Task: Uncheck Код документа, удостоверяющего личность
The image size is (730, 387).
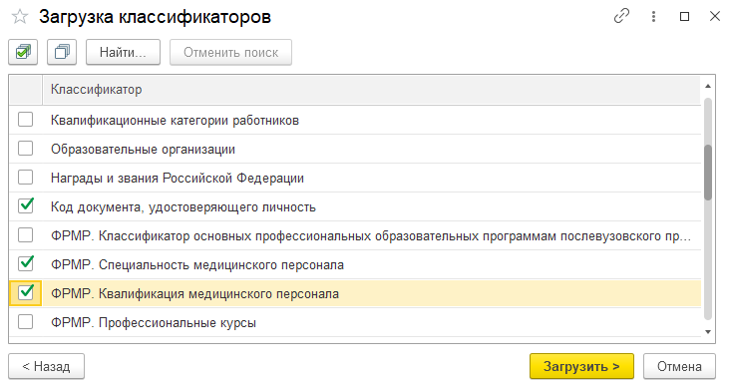Action: pyautogui.click(x=26, y=205)
